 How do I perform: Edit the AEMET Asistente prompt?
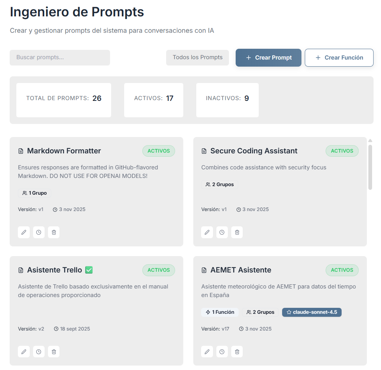tap(207, 351)
